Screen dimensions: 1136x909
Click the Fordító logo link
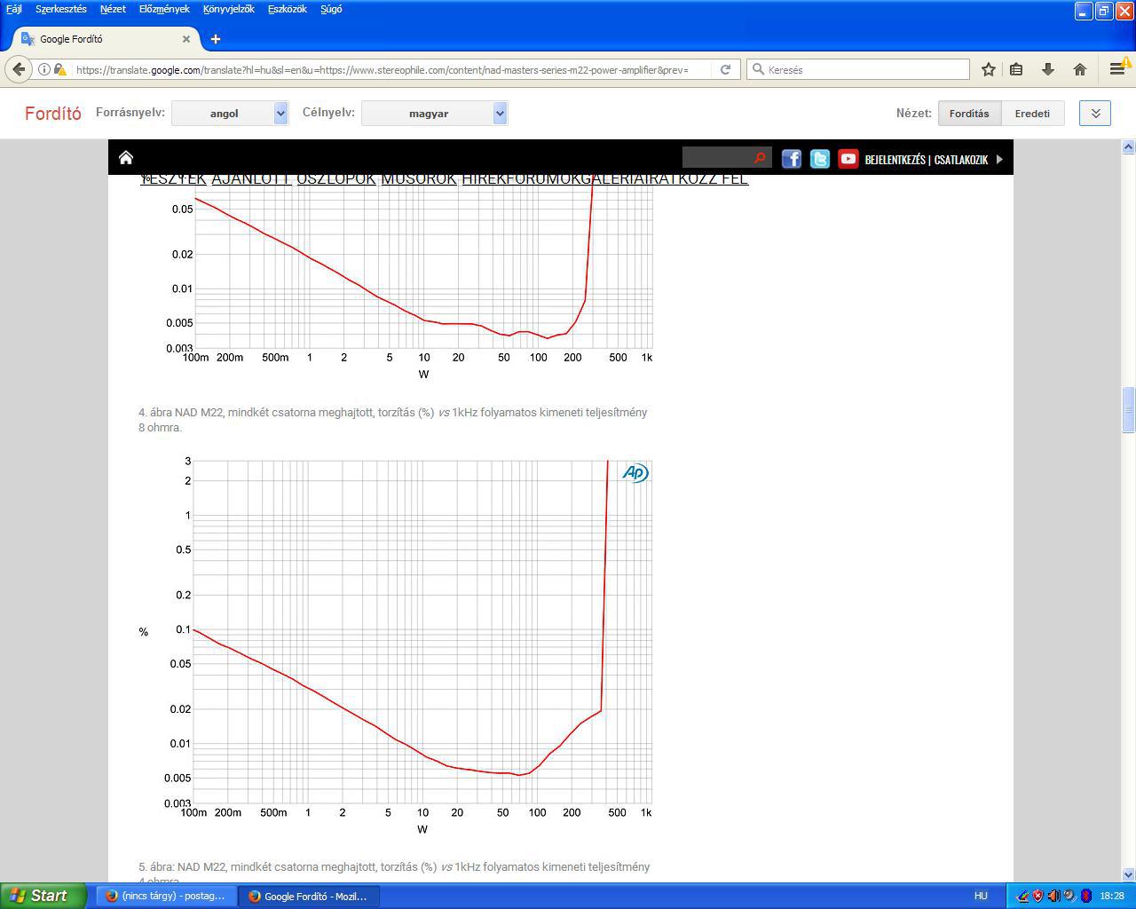(x=53, y=113)
